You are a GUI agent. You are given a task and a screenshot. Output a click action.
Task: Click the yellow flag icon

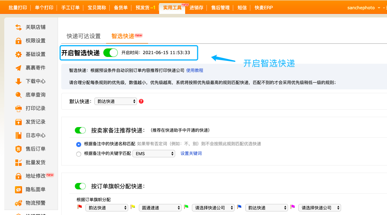click(x=133, y=207)
